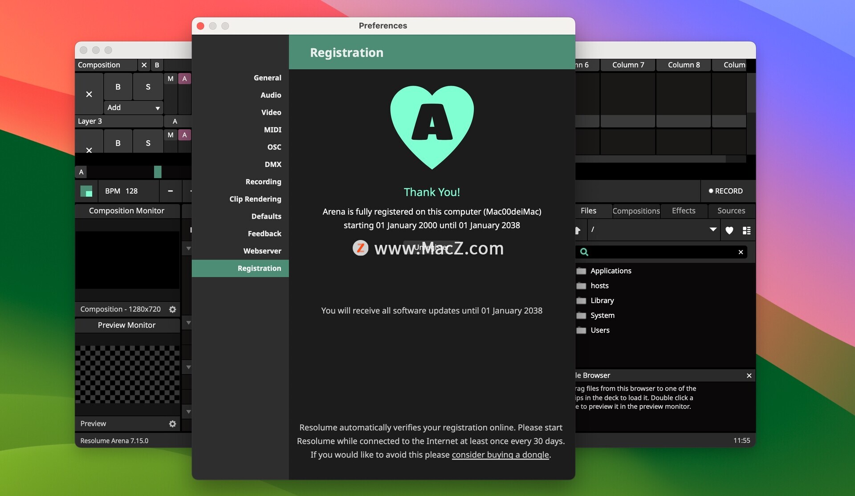Follow the 'consider buying a dongle' link

(x=500, y=455)
